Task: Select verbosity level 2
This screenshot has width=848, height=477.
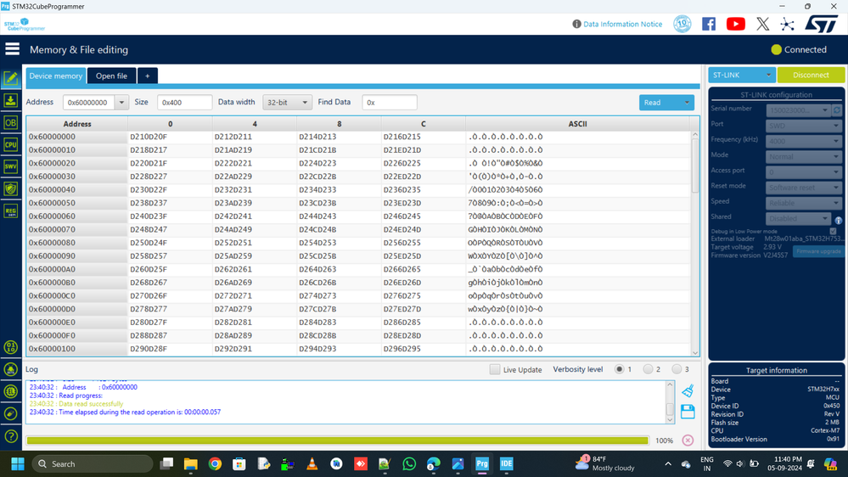Action: (x=648, y=369)
